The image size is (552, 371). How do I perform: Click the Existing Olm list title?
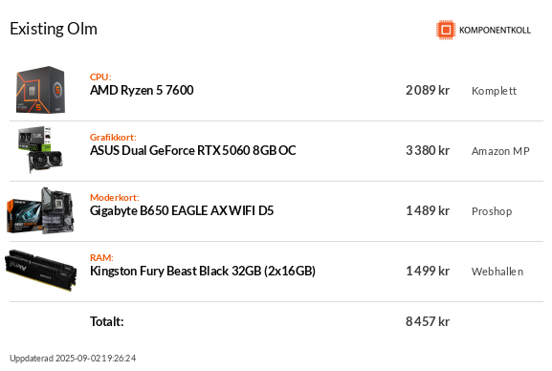54,29
